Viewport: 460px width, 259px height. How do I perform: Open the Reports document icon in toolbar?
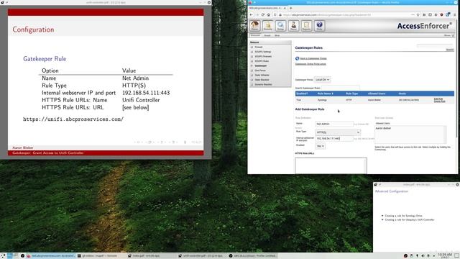tap(306, 26)
